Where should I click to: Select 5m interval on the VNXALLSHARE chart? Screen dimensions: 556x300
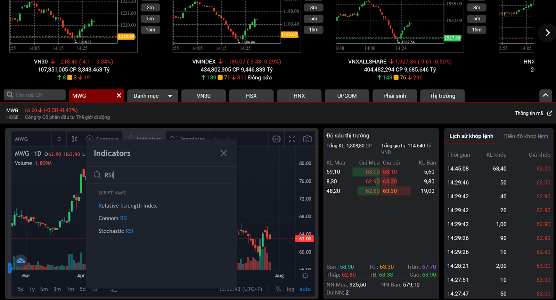[x=476, y=19]
